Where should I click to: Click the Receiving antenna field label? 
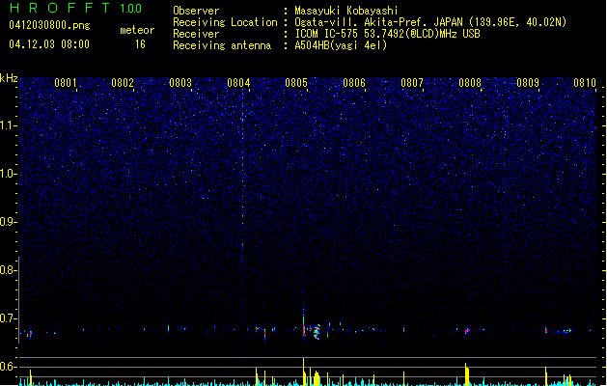pos(222,45)
